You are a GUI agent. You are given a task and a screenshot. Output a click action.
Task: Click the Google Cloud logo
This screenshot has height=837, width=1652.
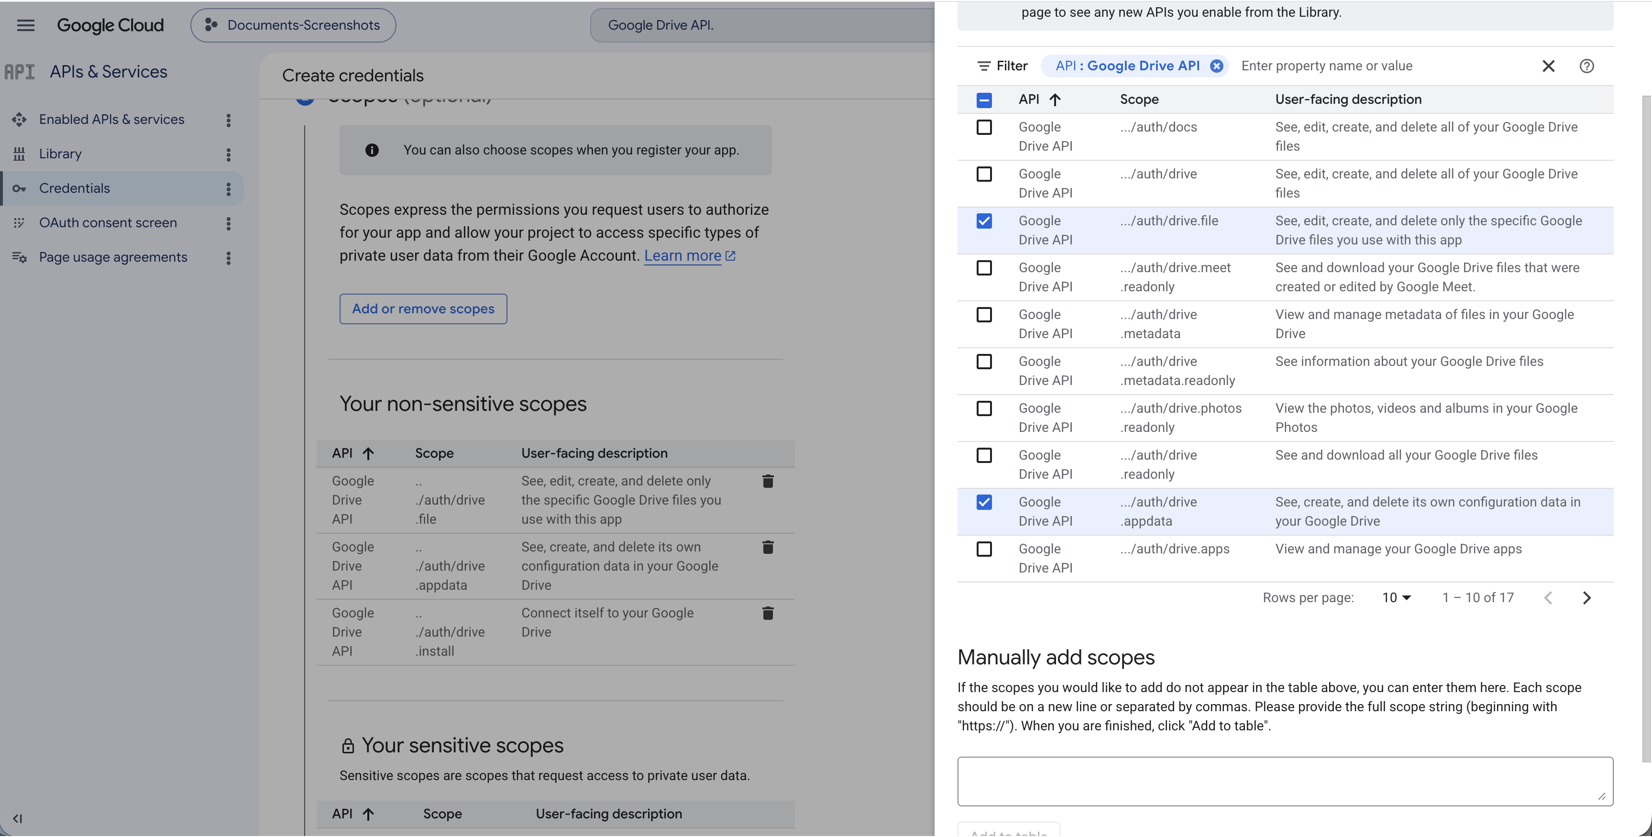[x=110, y=25]
